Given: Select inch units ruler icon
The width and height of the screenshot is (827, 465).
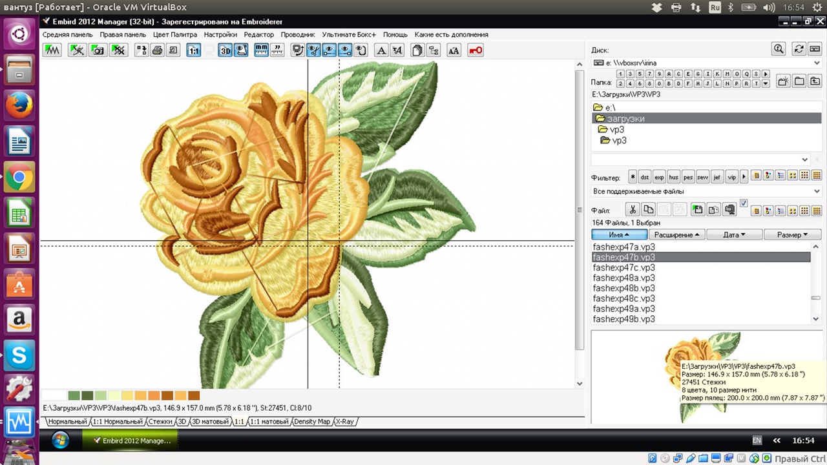Looking at the screenshot, I should click(x=277, y=50).
